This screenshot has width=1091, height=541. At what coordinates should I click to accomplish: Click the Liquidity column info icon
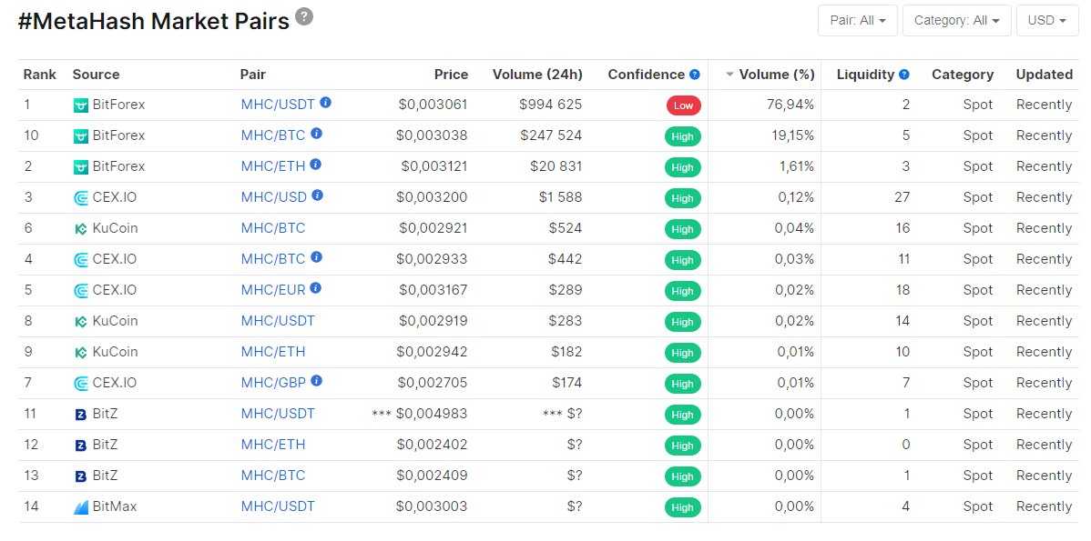[903, 75]
